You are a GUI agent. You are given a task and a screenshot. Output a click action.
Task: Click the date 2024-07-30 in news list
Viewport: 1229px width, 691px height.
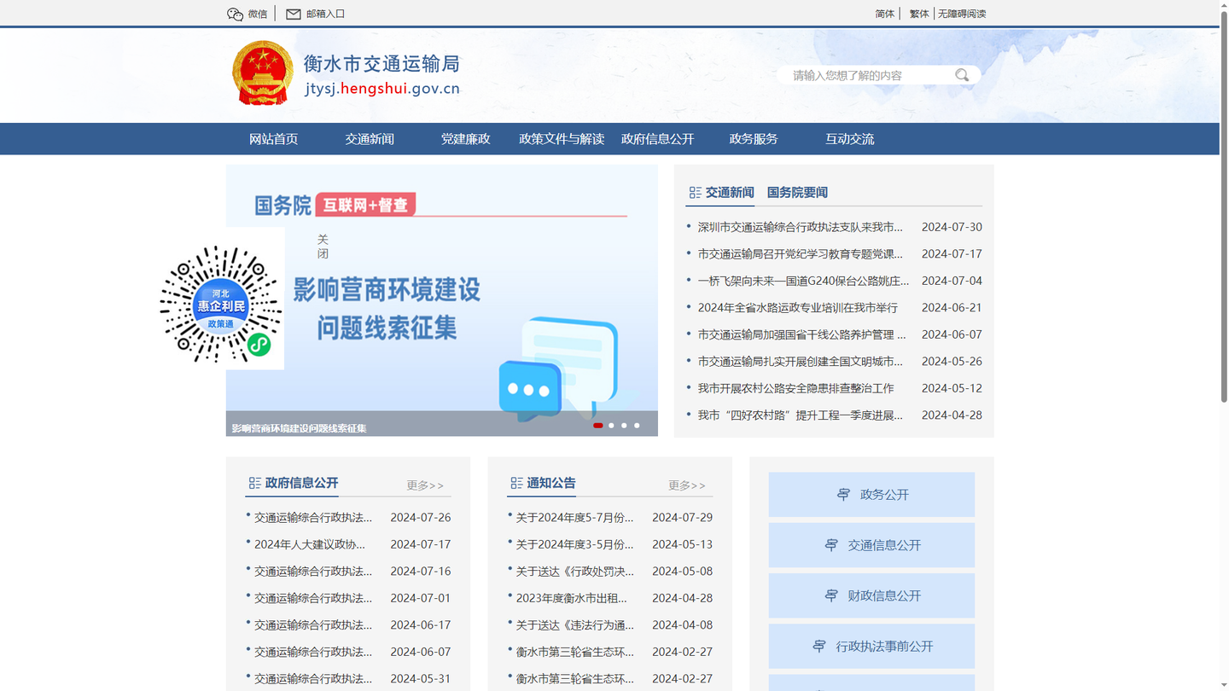[x=952, y=227]
